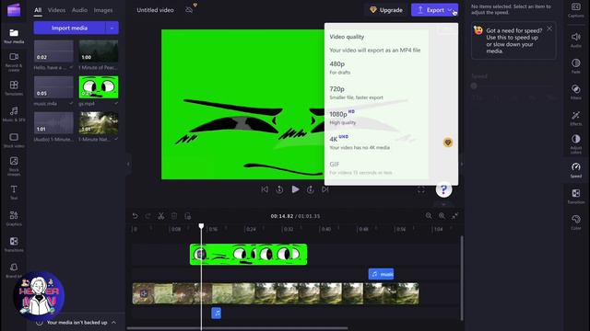
Task: Open the Color properties panel
Action: click(x=575, y=222)
